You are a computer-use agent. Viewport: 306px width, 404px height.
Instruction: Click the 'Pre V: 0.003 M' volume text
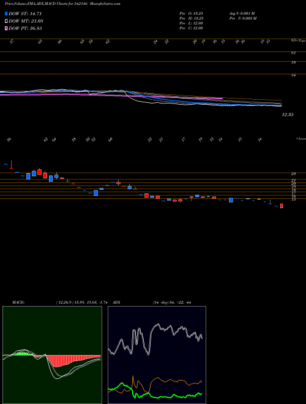(242, 18)
